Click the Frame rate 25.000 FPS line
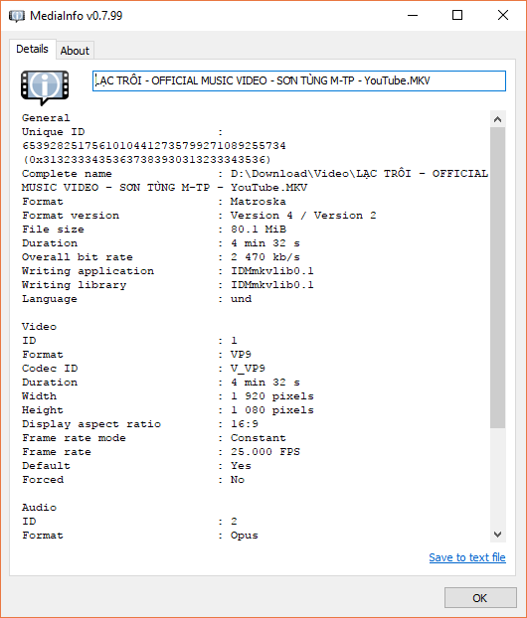 (161, 452)
